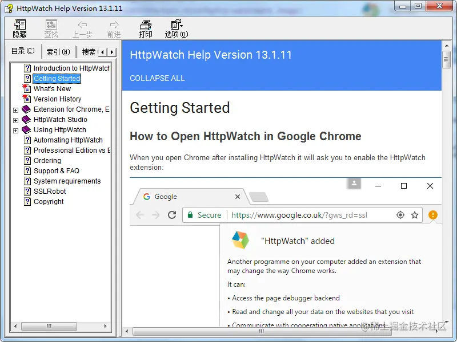Click the Google tab's close X in screenshot
The width and height of the screenshot is (457, 342).
tap(238, 197)
